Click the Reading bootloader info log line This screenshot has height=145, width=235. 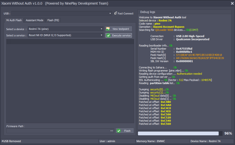pos(156,45)
